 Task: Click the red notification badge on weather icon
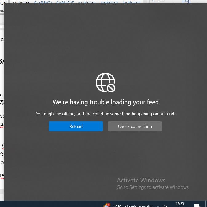click(109, 204)
